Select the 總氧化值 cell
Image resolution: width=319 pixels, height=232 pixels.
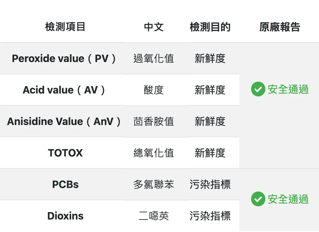[154, 153]
